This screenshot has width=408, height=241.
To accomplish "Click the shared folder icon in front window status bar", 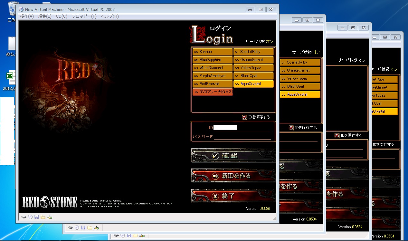I will [x=43, y=217].
